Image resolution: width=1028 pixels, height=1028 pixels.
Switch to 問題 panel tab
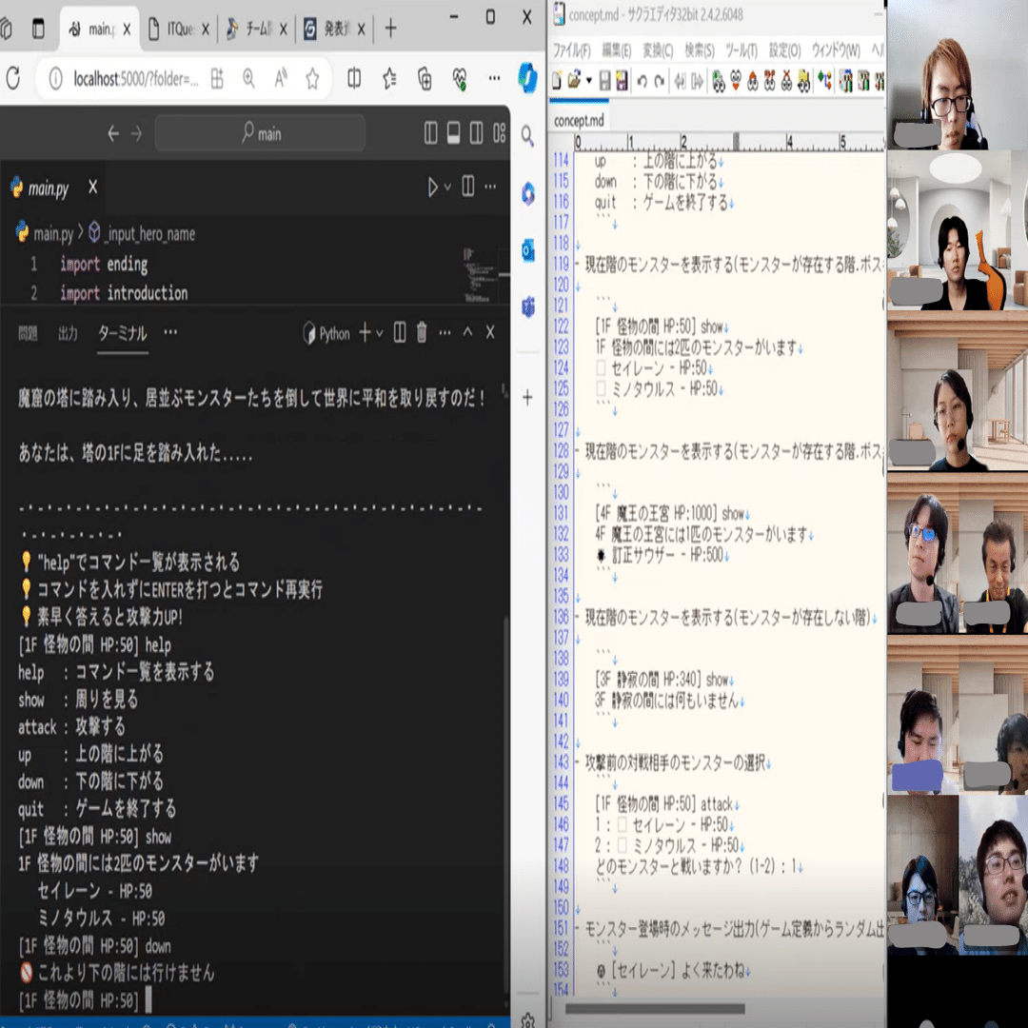coord(28,333)
